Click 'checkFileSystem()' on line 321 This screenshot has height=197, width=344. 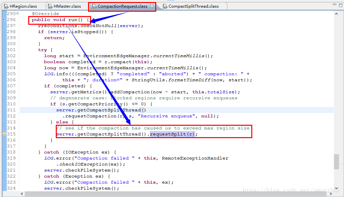pos(91,170)
